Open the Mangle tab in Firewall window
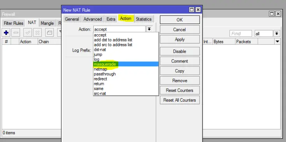The image size is (286, 142). click(x=47, y=23)
